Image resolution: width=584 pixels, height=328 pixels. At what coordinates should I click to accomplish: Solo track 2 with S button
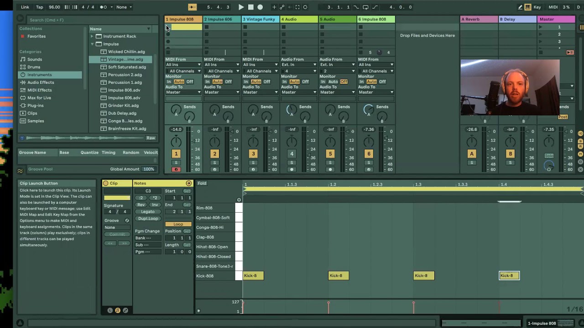point(214,163)
